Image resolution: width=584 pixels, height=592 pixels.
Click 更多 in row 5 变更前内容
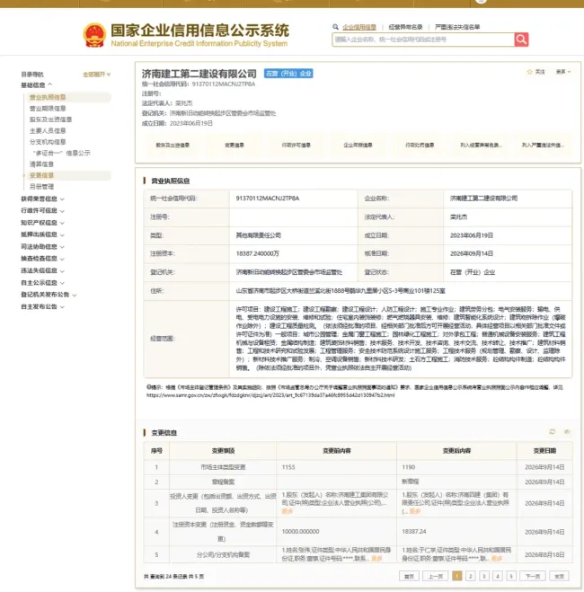click(376, 559)
